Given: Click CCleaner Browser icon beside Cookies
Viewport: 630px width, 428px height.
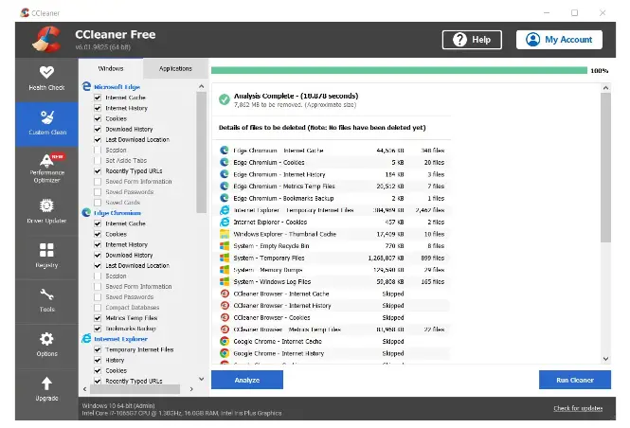Looking at the screenshot, I should click(225, 317).
